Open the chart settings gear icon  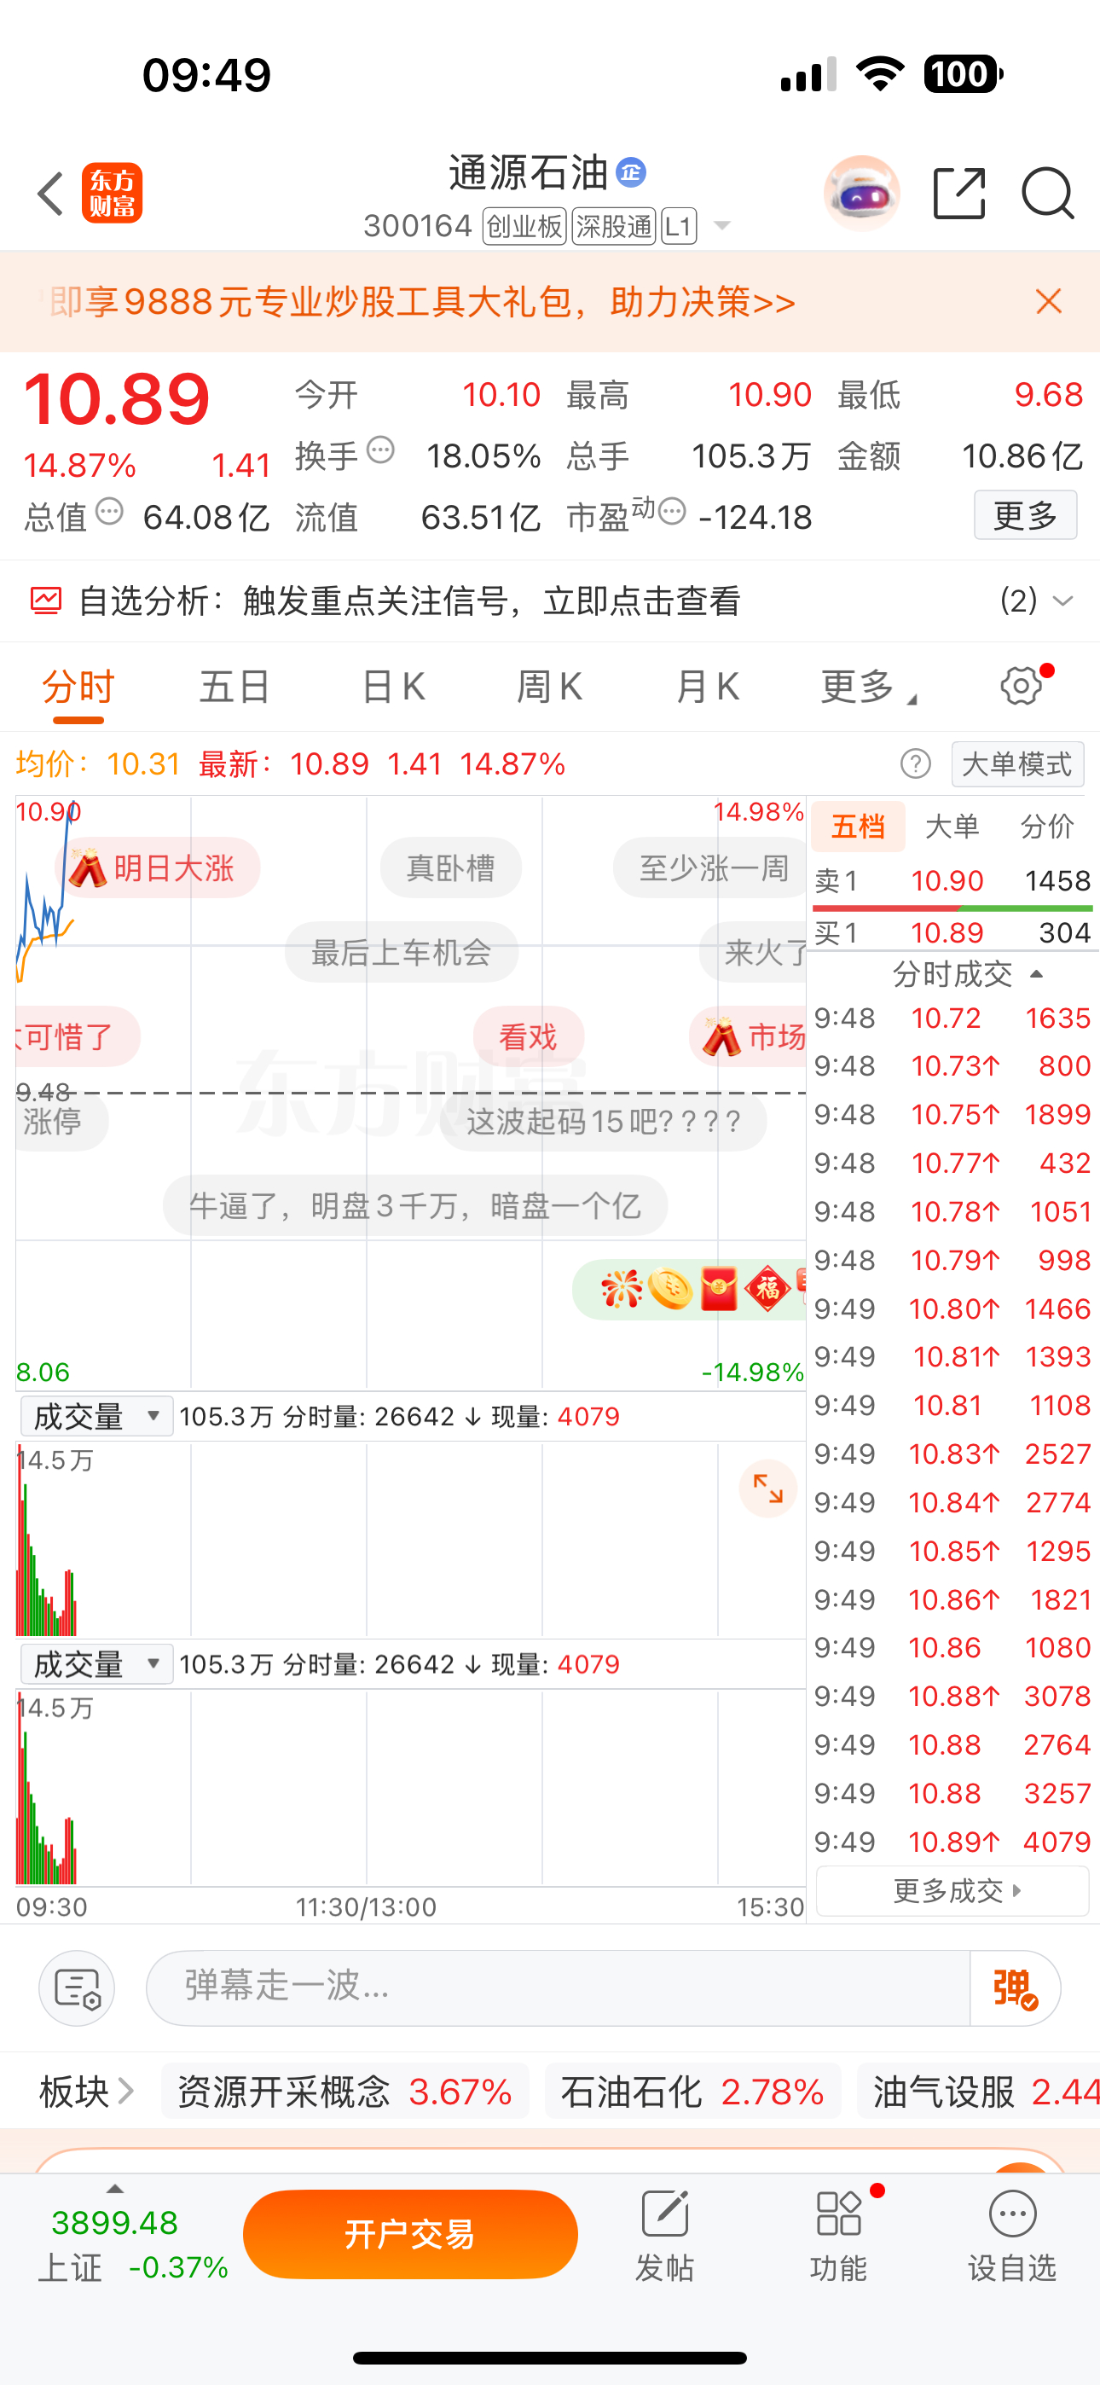(1022, 685)
